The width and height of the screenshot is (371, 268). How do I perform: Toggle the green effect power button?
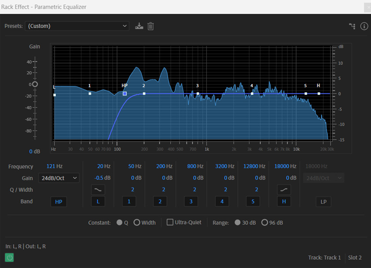tap(9, 257)
